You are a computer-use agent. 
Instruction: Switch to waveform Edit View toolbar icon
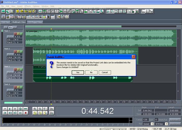point(3,11)
